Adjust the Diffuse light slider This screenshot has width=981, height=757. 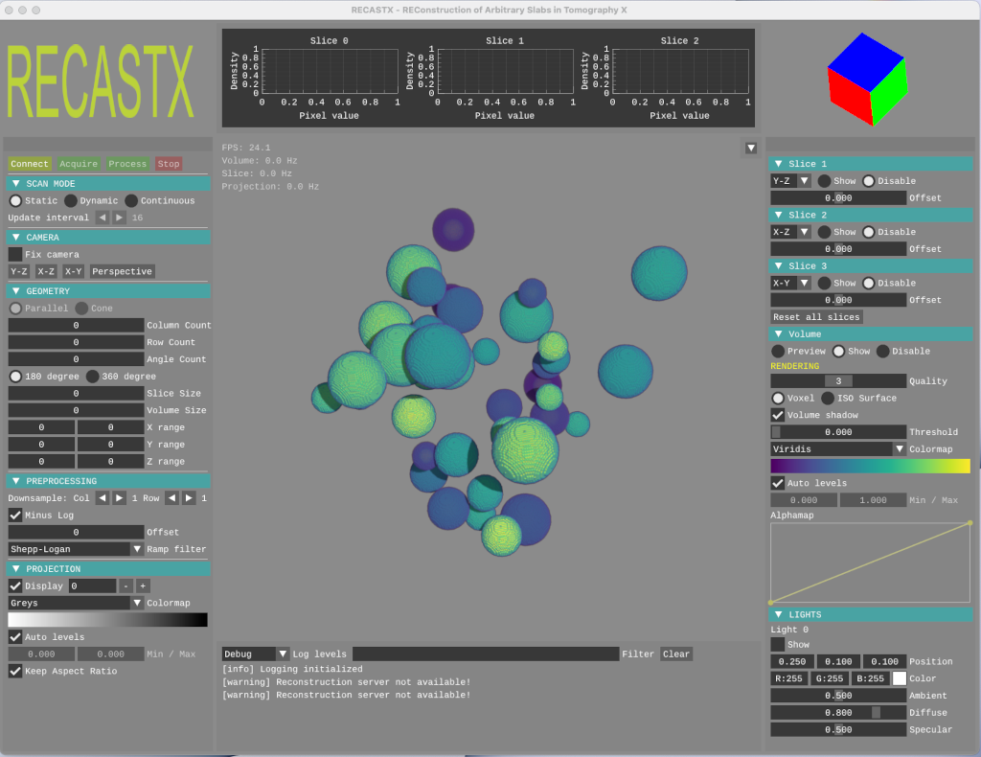(x=836, y=712)
